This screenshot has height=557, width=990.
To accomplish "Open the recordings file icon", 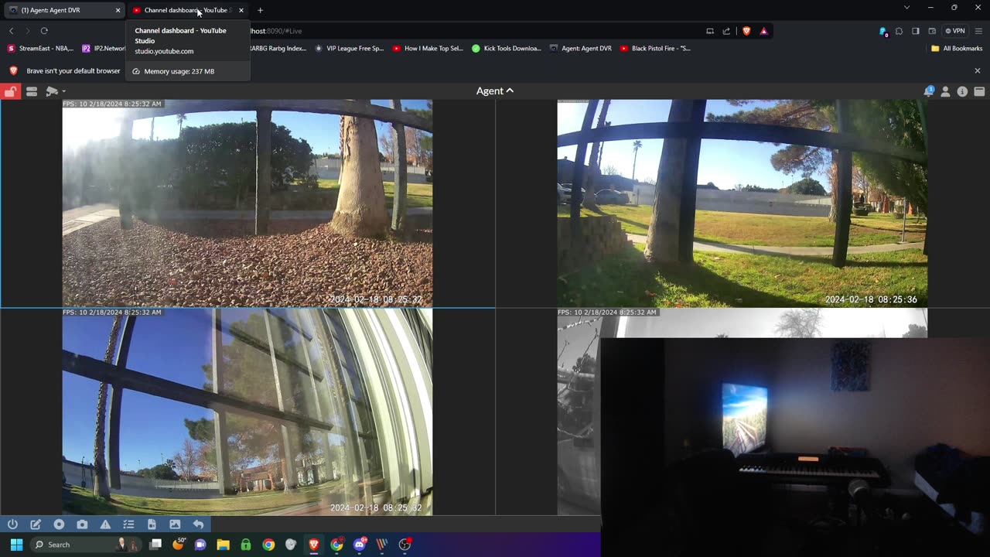I will [x=152, y=525].
